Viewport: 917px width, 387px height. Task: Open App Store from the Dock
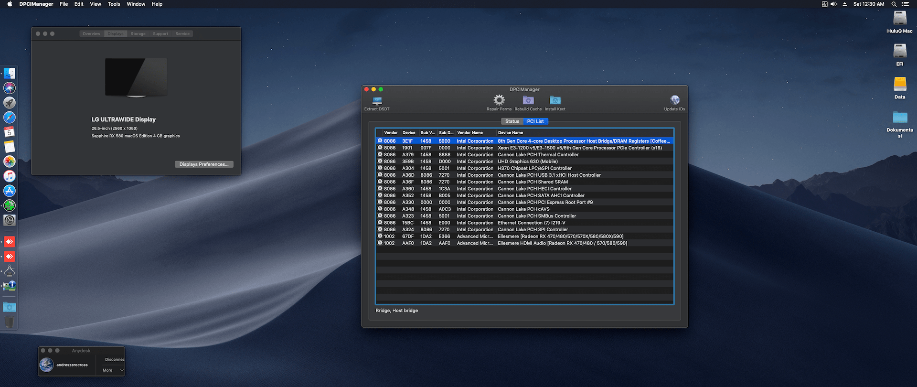(x=10, y=191)
